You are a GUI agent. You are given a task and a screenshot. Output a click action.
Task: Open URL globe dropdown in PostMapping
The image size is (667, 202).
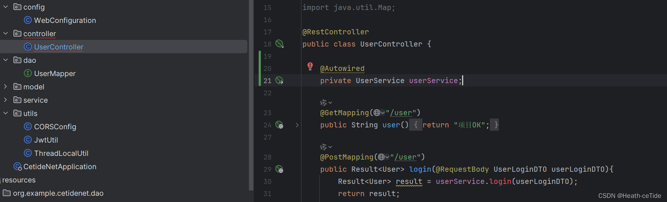[x=384, y=157]
